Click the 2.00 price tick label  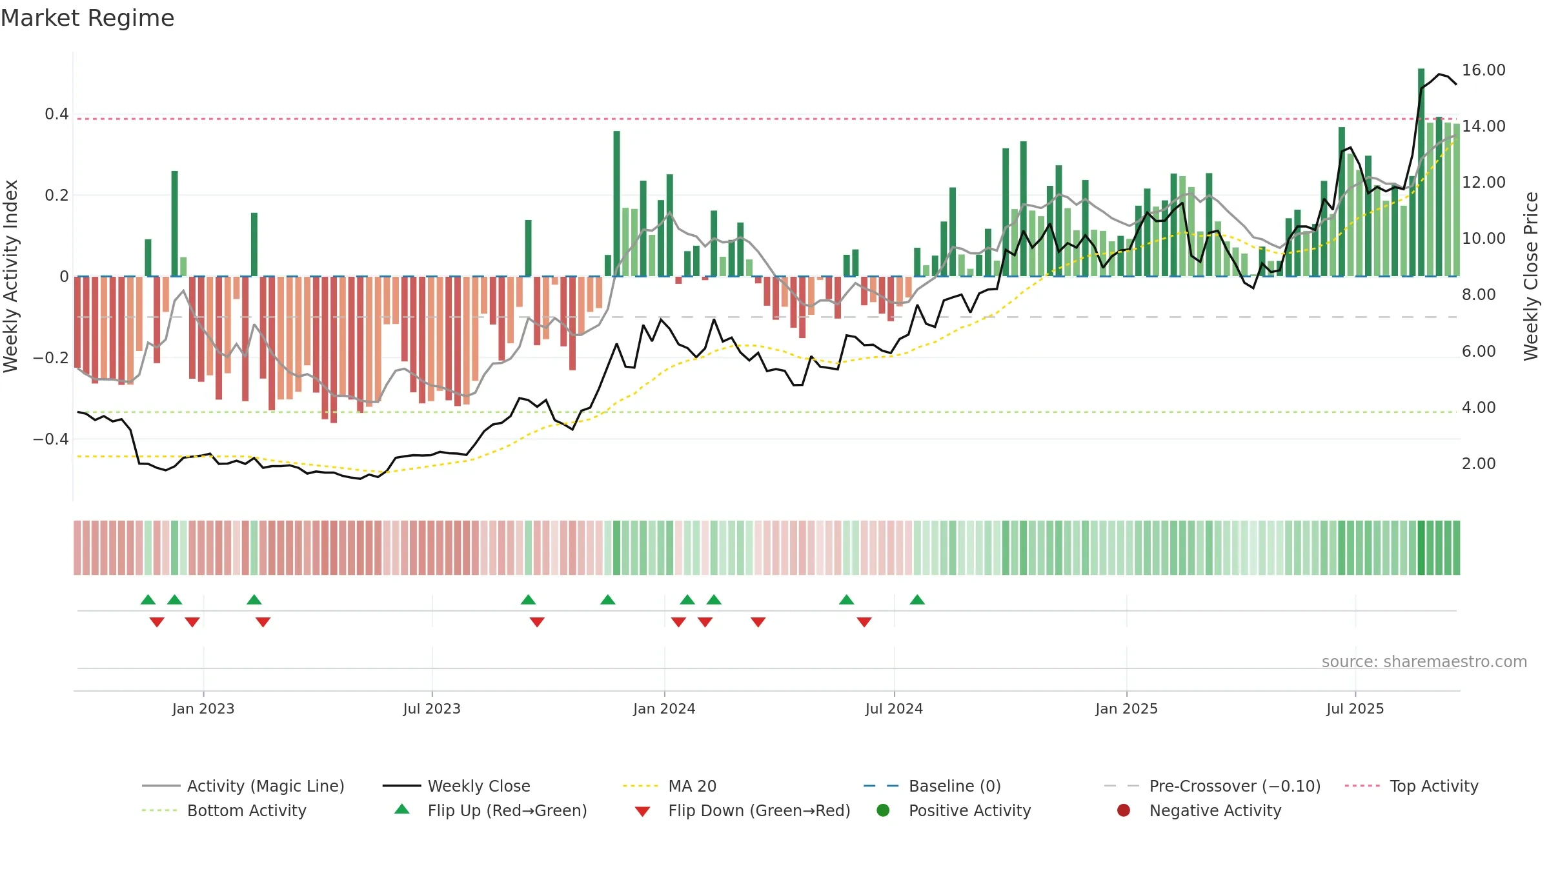(1479, 464)
